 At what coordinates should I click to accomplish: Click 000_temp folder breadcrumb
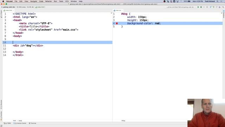[x=21, y=7]
